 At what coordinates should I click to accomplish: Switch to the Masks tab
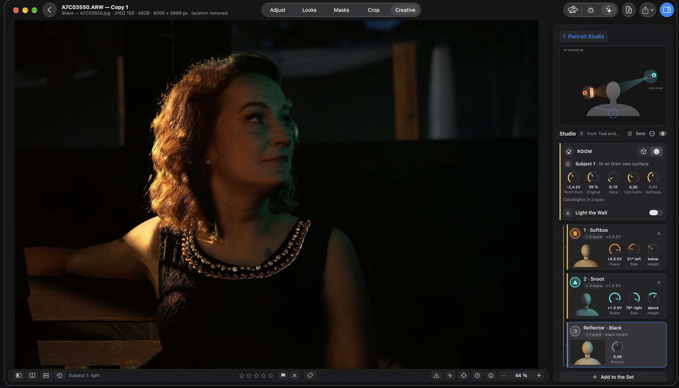click(341, 10)
